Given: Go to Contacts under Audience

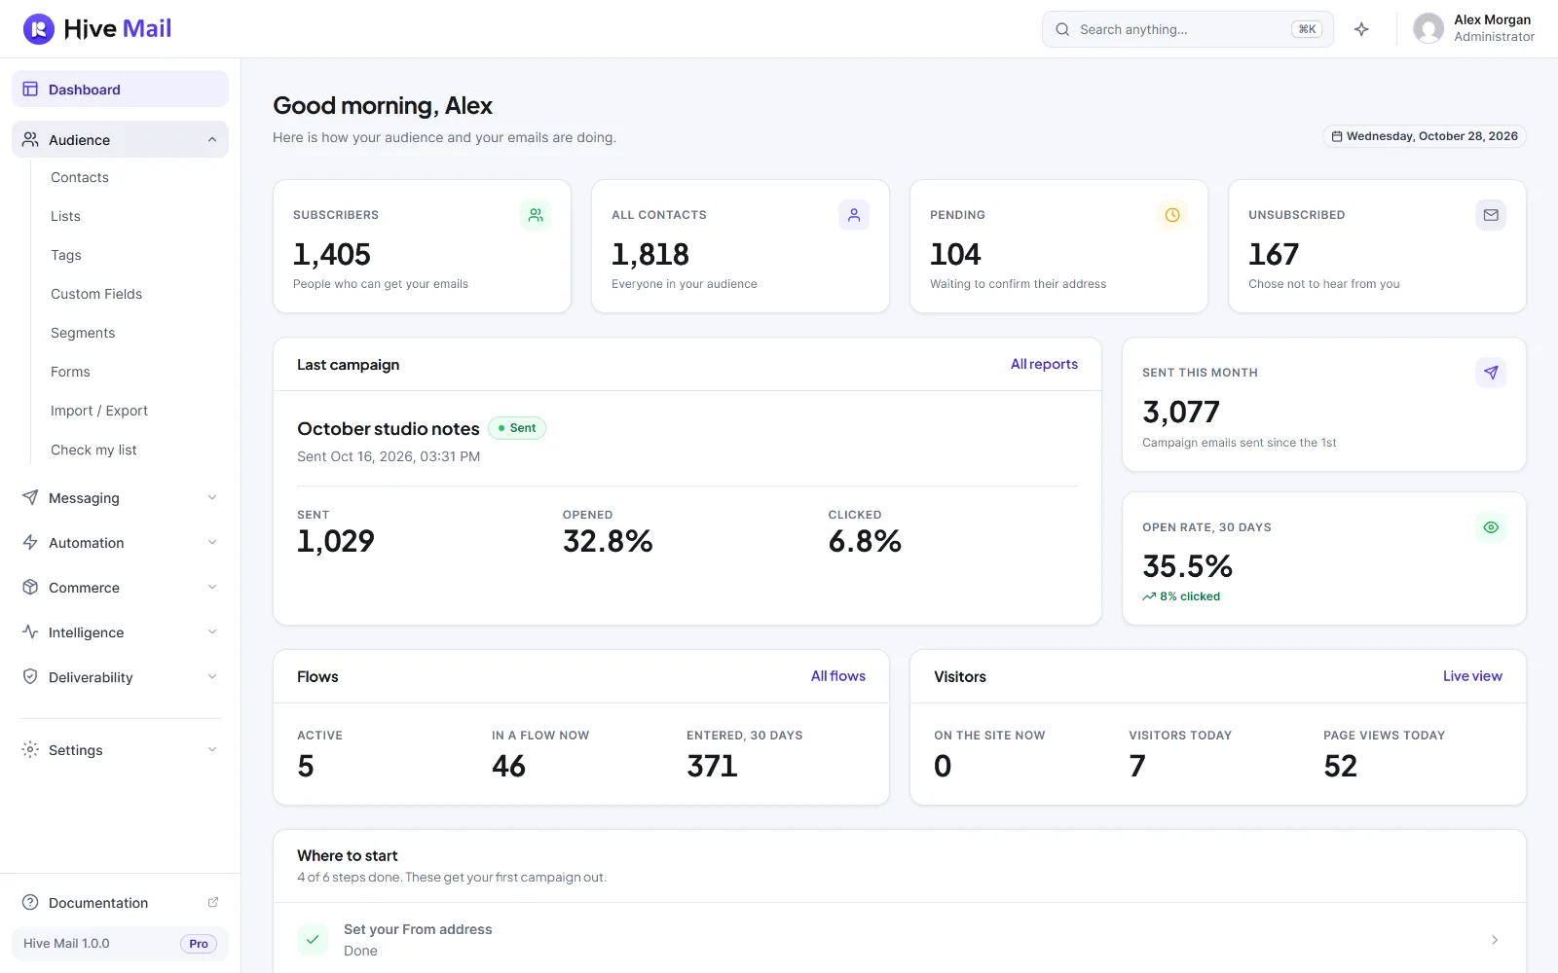Looking at the screenshot, I should [x=80, y=177].
